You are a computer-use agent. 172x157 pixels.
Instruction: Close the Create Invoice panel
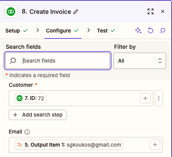(x=163, y=11)
